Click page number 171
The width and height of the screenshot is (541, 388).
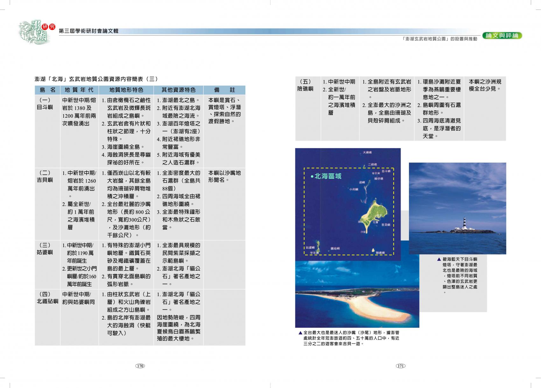coord(401,366)
